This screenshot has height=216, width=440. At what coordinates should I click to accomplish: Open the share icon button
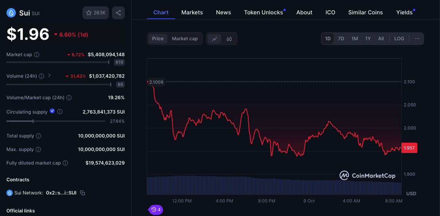tap(118, 13)
